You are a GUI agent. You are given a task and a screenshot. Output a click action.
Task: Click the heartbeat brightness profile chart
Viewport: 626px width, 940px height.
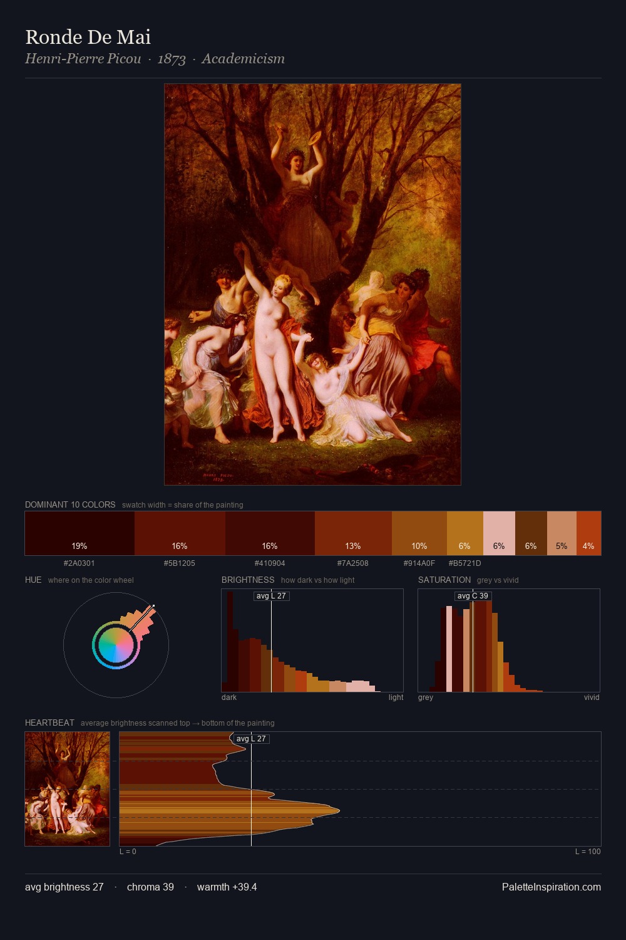360,789
